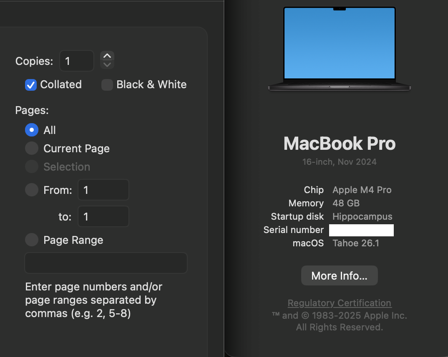Image resolution: width=448 pixels, height=357 pixels.
Task: Select the All pages radio button
Action: 32,130
